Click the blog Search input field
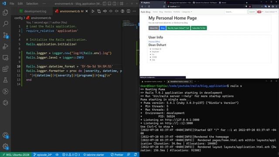 [236, 12]
